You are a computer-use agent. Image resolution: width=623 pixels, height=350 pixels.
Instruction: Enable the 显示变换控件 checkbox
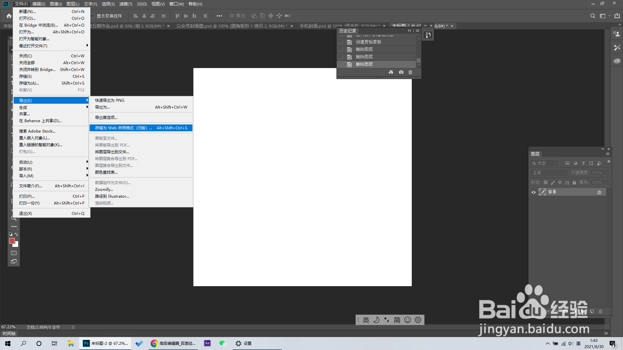click(92, 16)
